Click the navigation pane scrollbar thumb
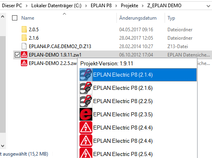Screen dimensions: 212x158 click(3, 84)
